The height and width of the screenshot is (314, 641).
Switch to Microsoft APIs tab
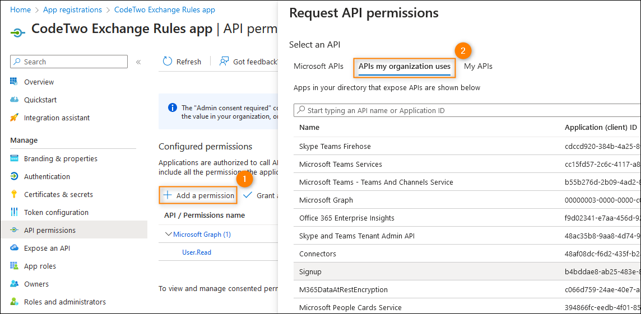pos(318,66)
